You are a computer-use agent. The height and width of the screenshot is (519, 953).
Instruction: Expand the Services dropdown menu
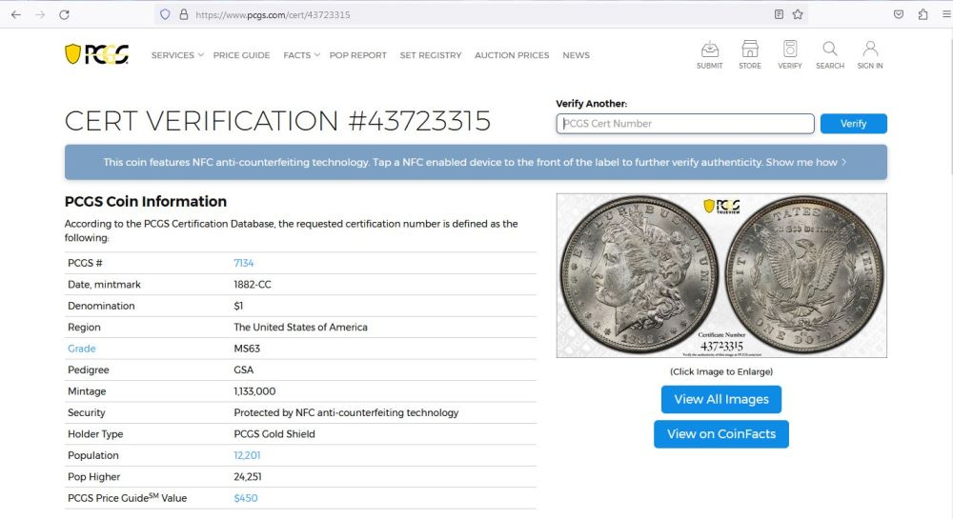pyautogui.click(x=177, y=55)
